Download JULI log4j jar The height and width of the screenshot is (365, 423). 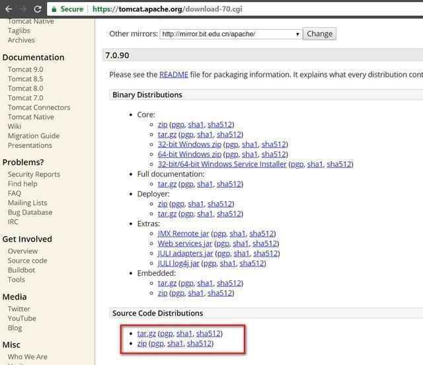click(x=178, y=263)
